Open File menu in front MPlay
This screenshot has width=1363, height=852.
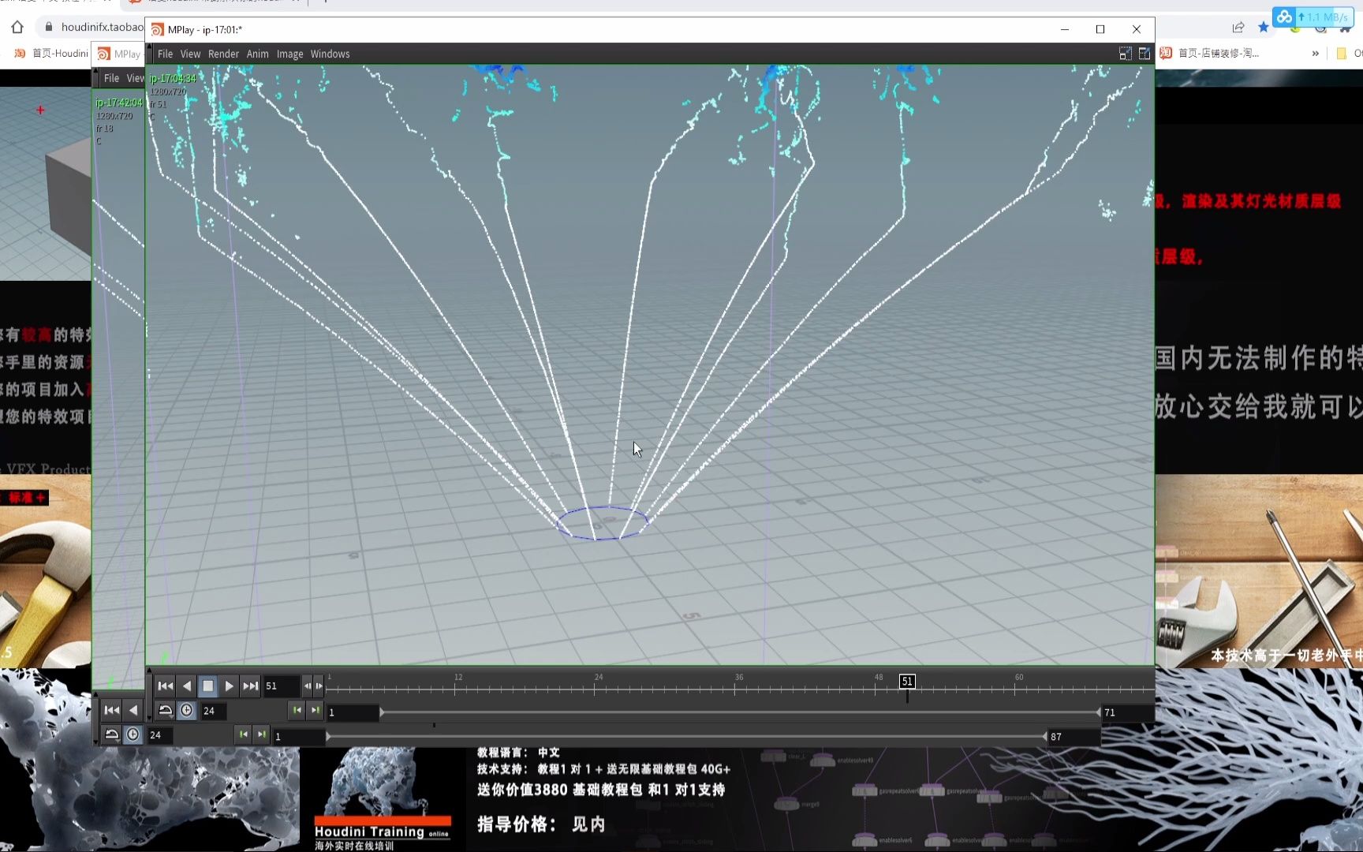click(165, 54)
